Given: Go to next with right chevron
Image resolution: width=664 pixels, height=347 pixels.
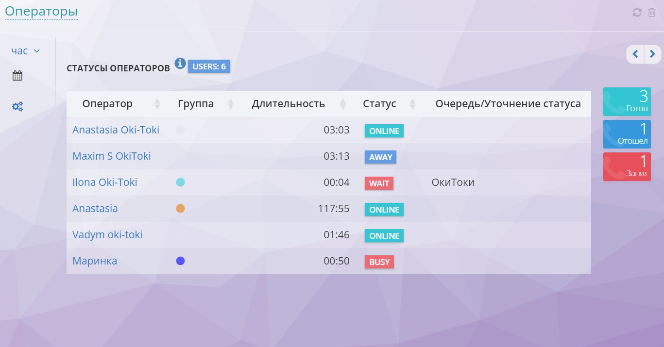Looking at the screenshot, I should [653, 53].
